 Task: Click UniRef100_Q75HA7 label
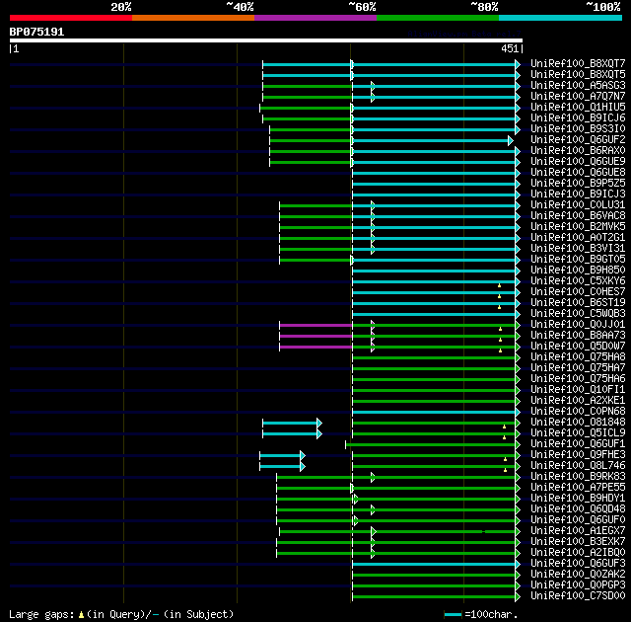click(x=578, y=368)
